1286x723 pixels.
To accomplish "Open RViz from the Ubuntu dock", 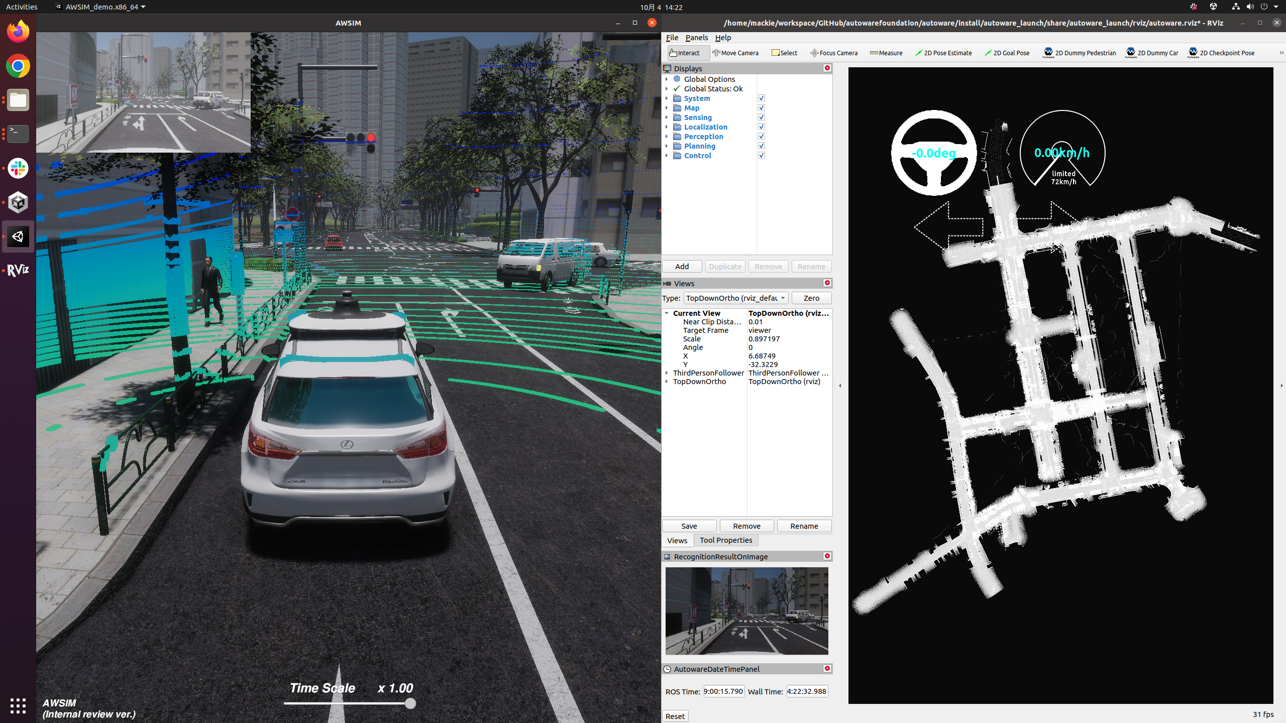I will [18, 270].
